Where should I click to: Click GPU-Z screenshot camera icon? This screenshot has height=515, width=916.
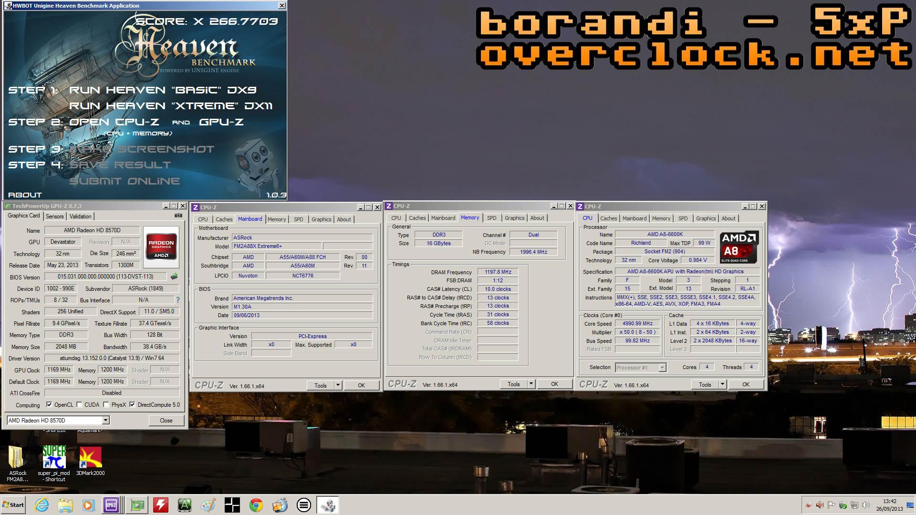pyautogui.click(x=178, y=216)
